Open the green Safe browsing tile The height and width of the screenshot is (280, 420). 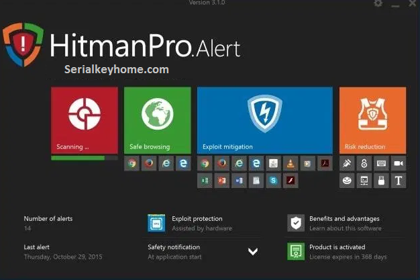tap(158, 120)
